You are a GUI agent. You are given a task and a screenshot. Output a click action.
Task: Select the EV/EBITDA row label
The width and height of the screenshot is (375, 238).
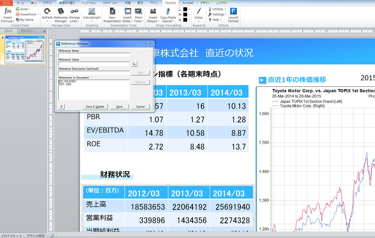coord(105,130)
